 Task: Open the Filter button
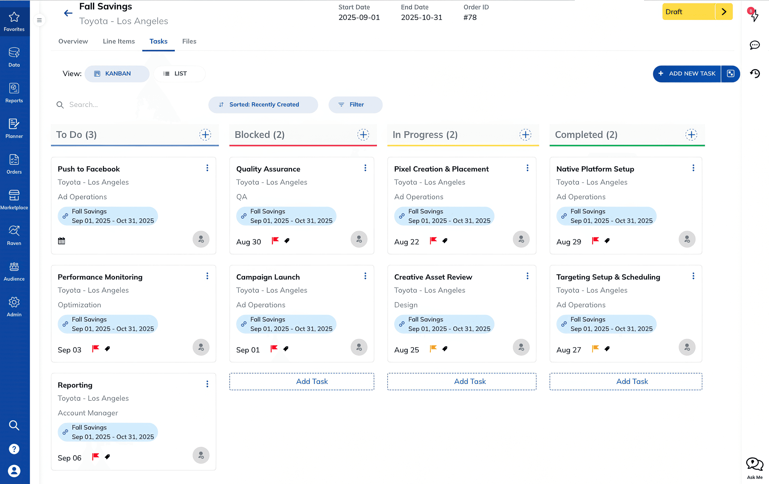coord(355,105)
